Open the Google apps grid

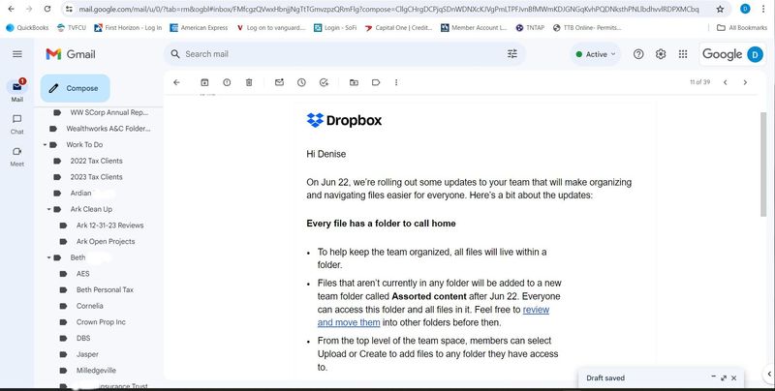tap(683, 54)
